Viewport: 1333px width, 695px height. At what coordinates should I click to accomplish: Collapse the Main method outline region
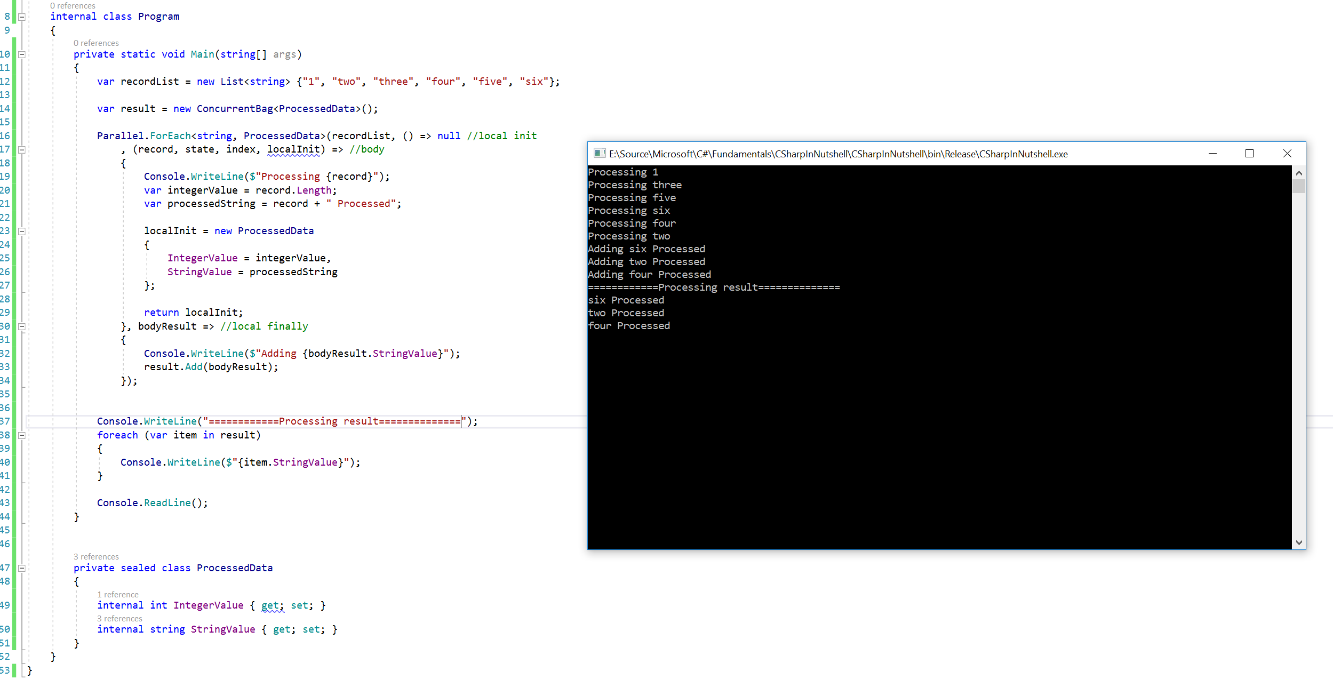[22, 54]
